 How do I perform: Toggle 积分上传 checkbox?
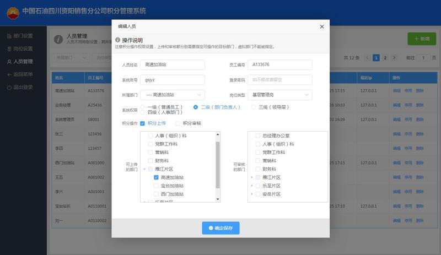[x=143, y=123]
